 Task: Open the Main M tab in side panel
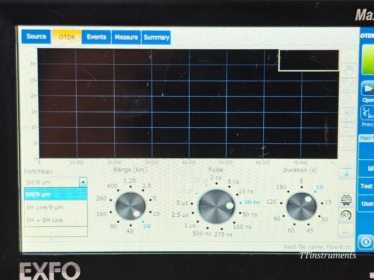(366, 138)
